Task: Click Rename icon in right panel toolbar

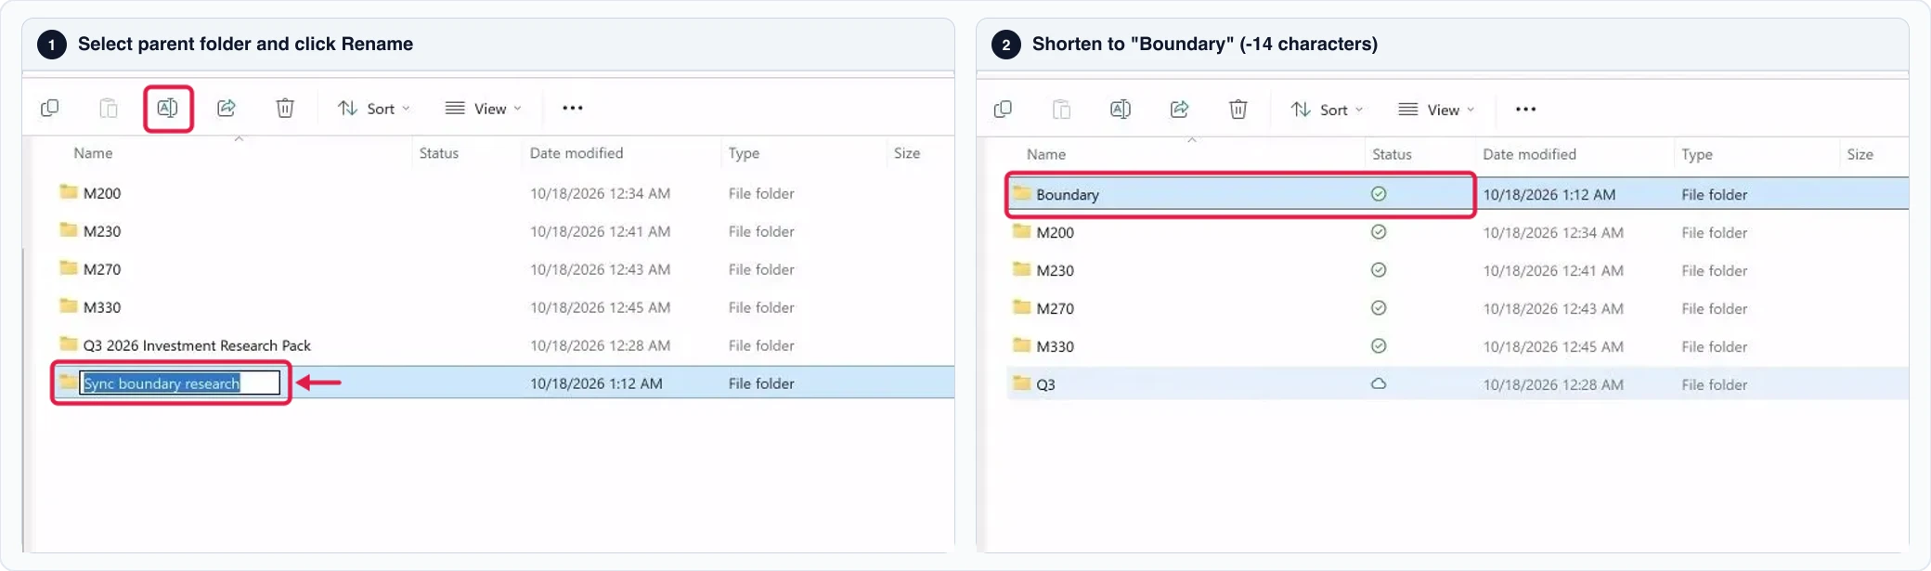Action: [x=1121, y=110]
